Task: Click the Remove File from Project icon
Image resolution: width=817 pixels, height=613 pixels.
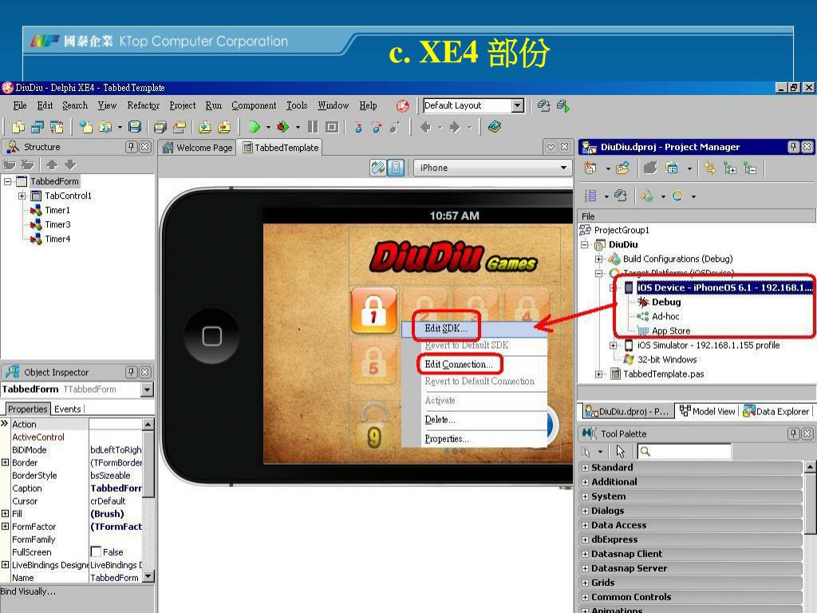Action: pyautogui.click(x=224, y=127)
